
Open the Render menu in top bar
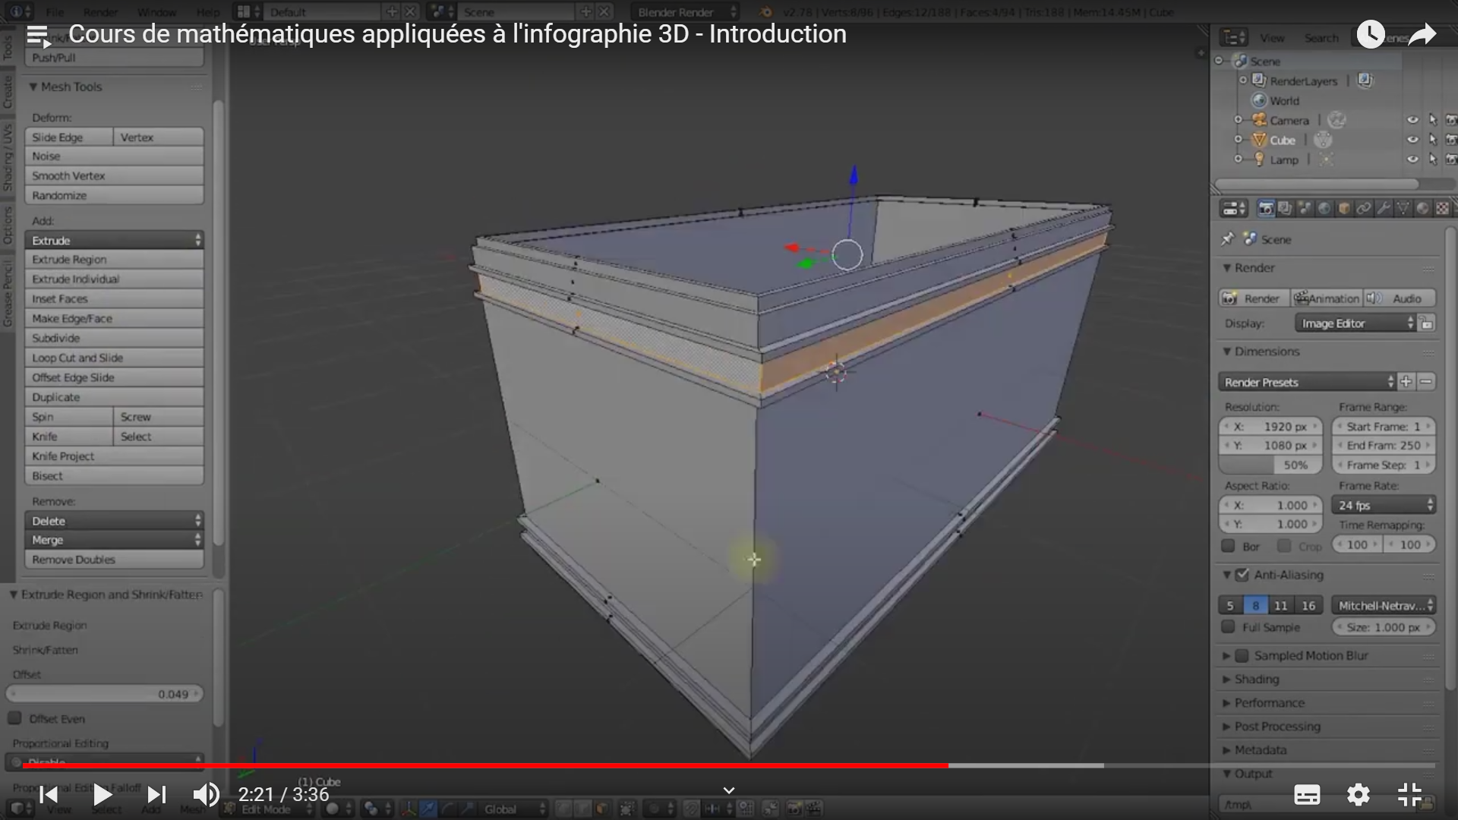tap(100, 12)
